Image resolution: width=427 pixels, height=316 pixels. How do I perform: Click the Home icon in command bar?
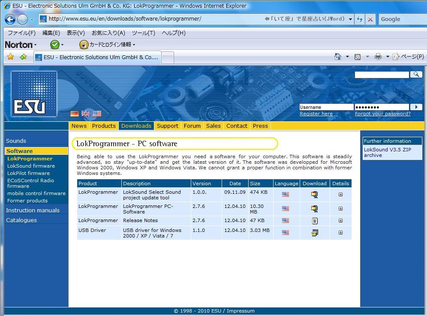[x=338, y=57]
